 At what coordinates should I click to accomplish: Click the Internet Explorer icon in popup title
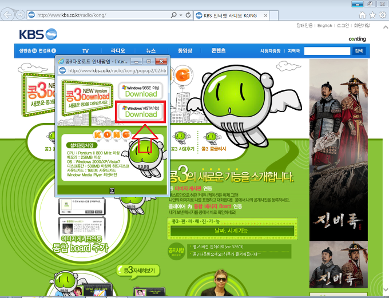(61, 61)
